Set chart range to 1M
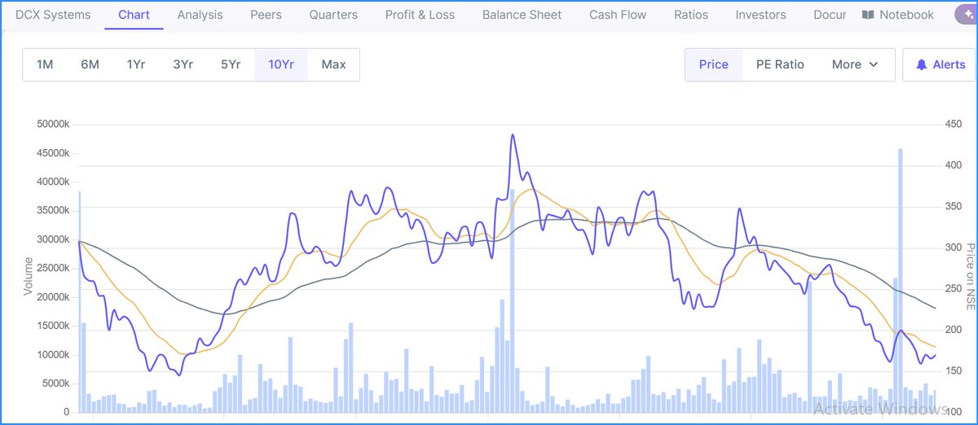This screenshot has height=425, width=978. (x=45, y=64)
